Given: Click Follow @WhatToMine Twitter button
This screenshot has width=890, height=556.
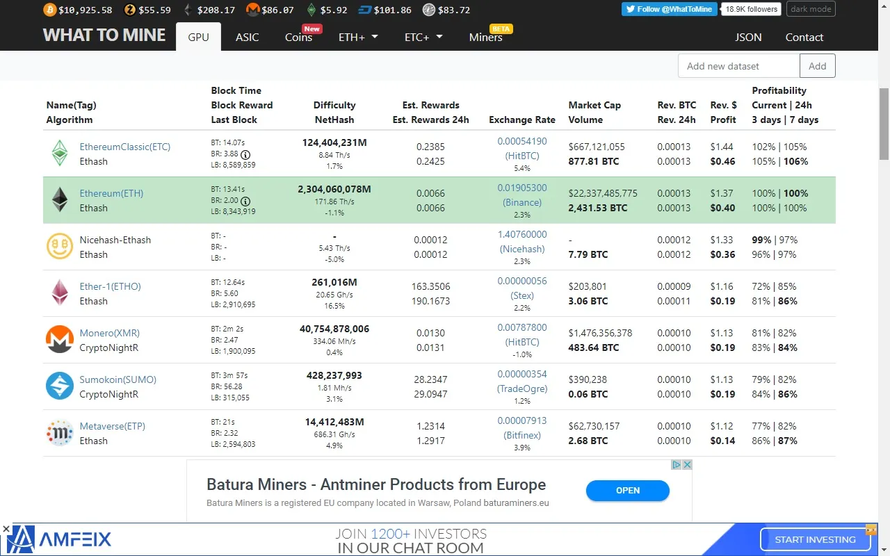Looking at the screenshot, I should pos(670,9).
